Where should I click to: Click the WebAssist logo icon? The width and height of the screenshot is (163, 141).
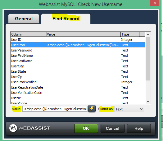[x=13, y=128]
